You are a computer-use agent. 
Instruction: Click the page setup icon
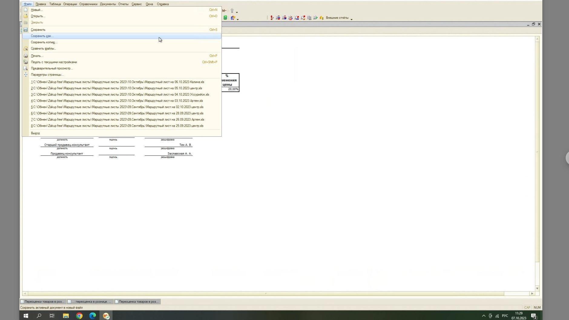coord(26,75)
